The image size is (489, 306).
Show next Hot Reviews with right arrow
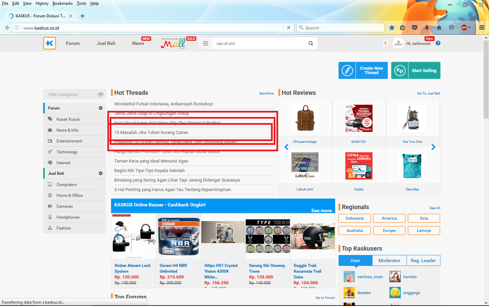(433, 147)
